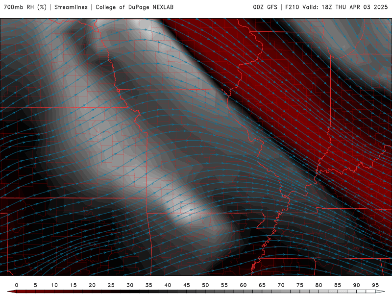The height and width of the screenshot is (294, 392).
Task: Select the '35' scale label
Action: click(149, 285)
